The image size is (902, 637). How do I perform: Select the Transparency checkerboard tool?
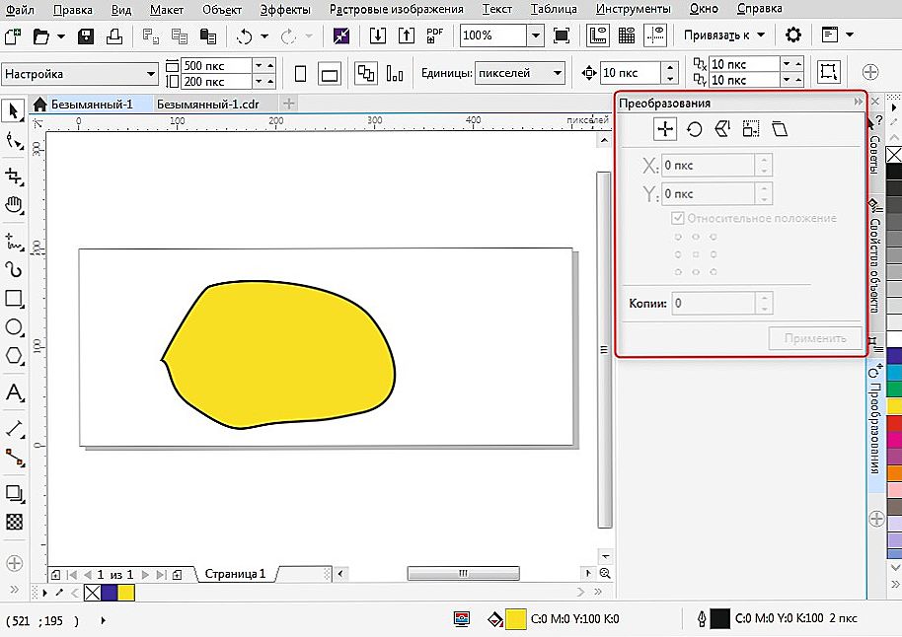[14, 522]
